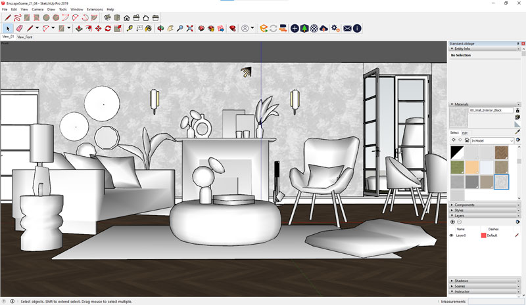Expand the Components panel

point(465,205)
